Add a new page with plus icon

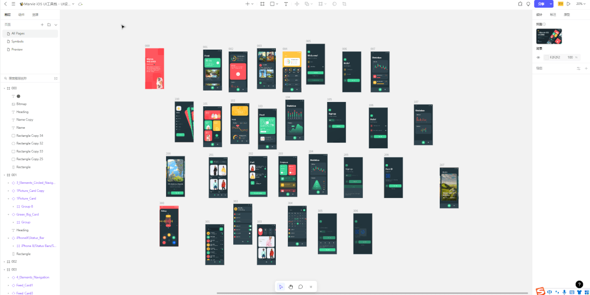coord(42,25)
